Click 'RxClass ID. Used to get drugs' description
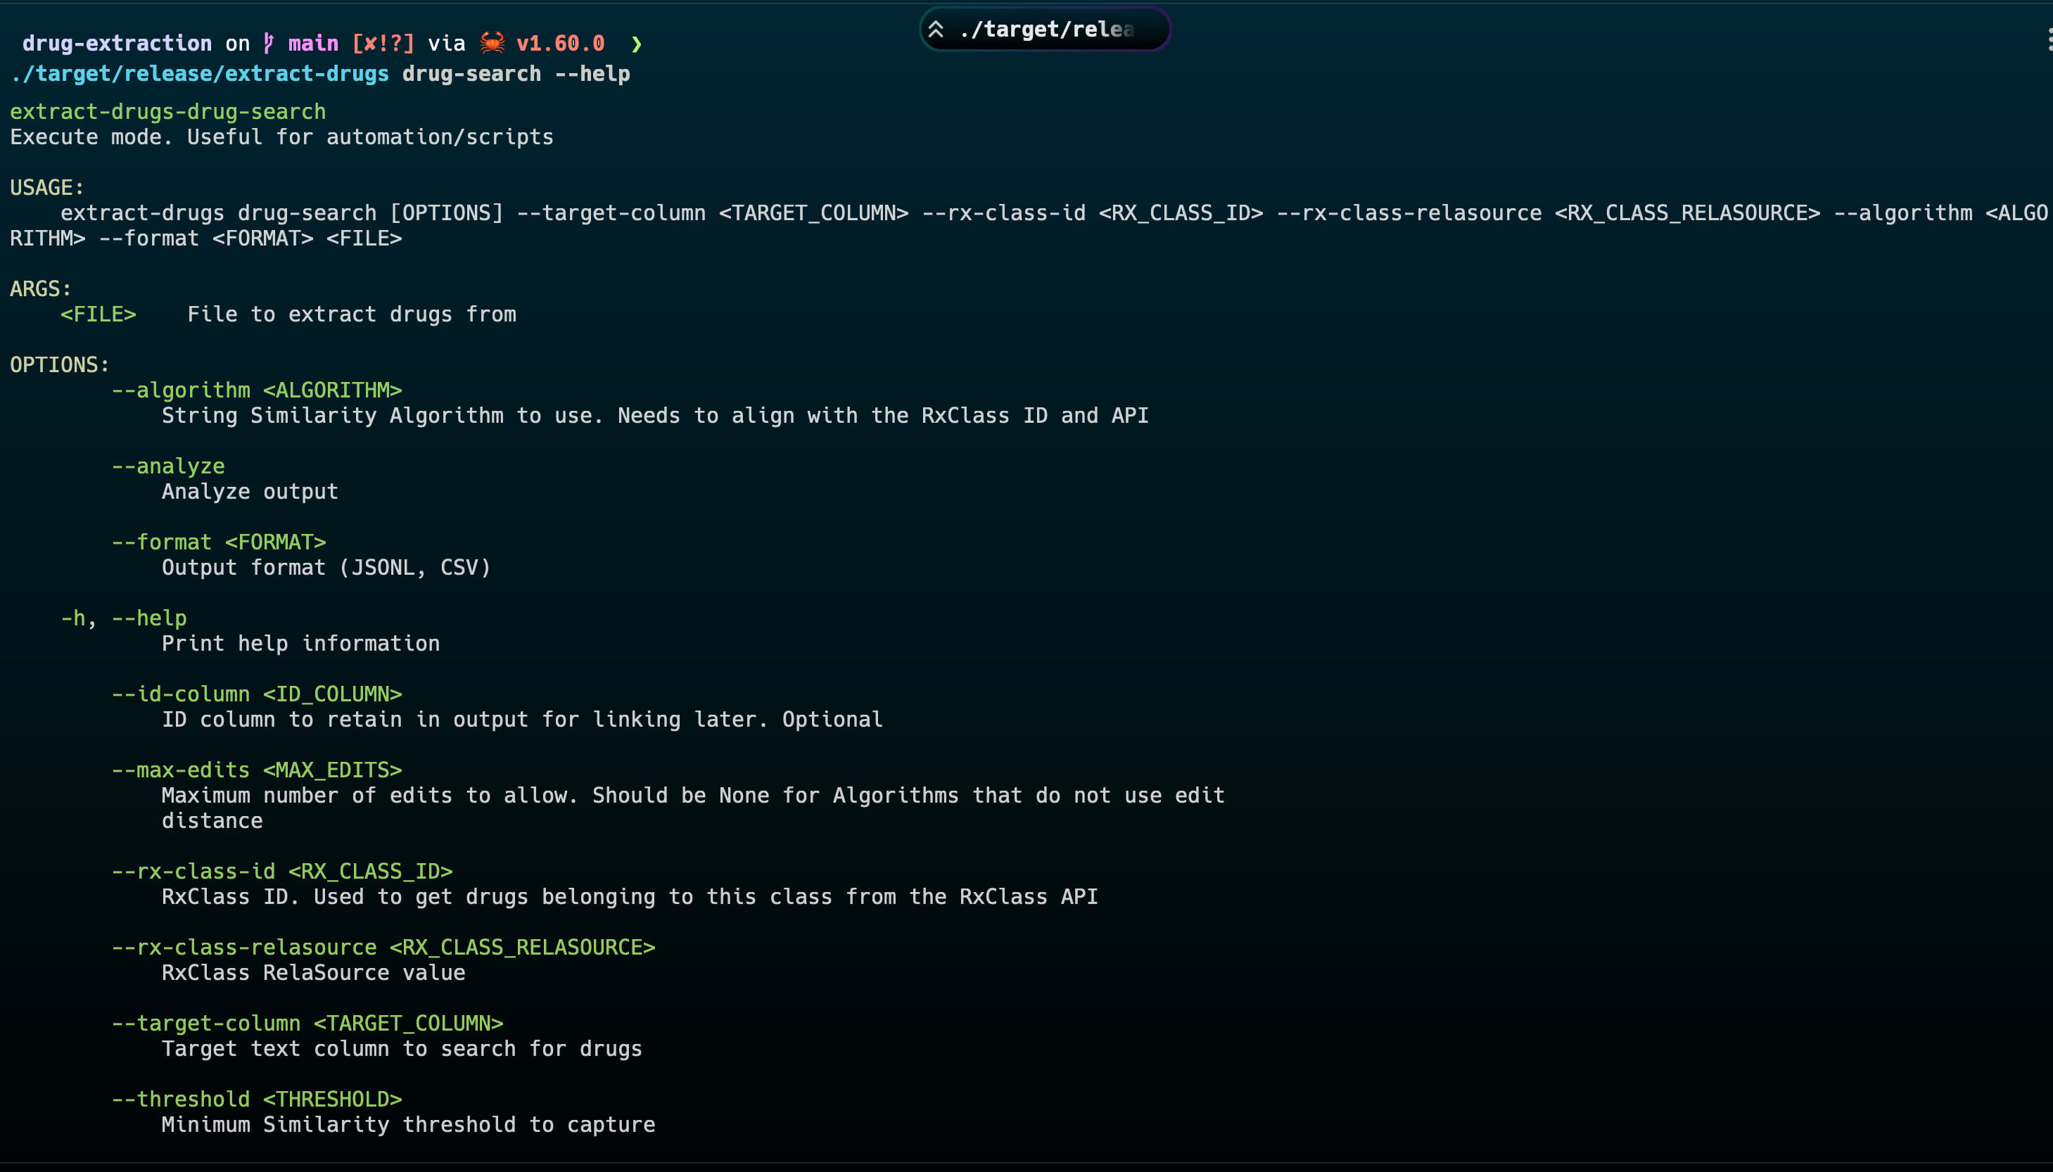This screenshot has width=2053, height=1172. tap(630, 897)
